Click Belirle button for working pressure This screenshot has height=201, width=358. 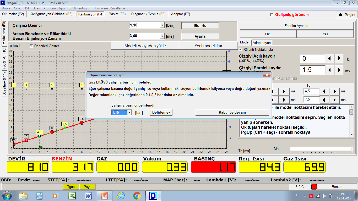(200, 26)
